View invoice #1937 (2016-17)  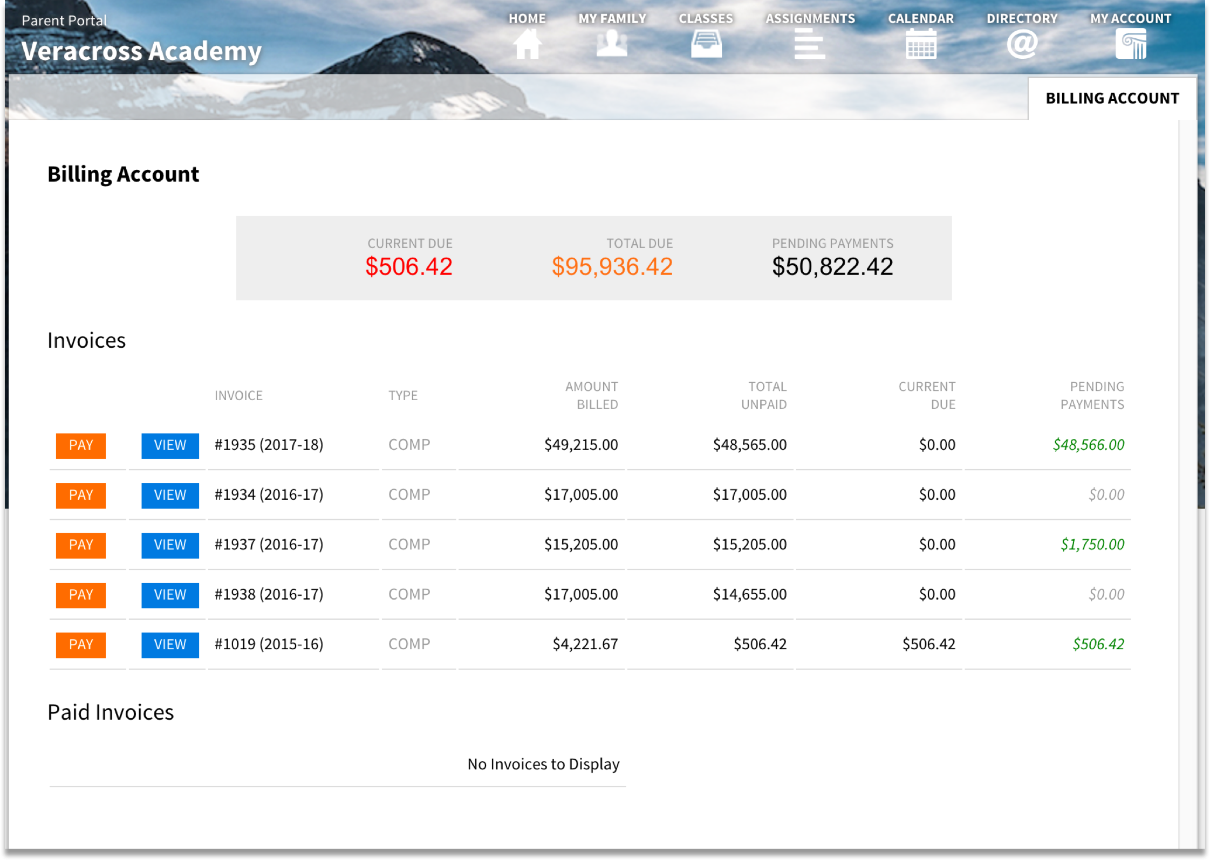tap(170, 545)
